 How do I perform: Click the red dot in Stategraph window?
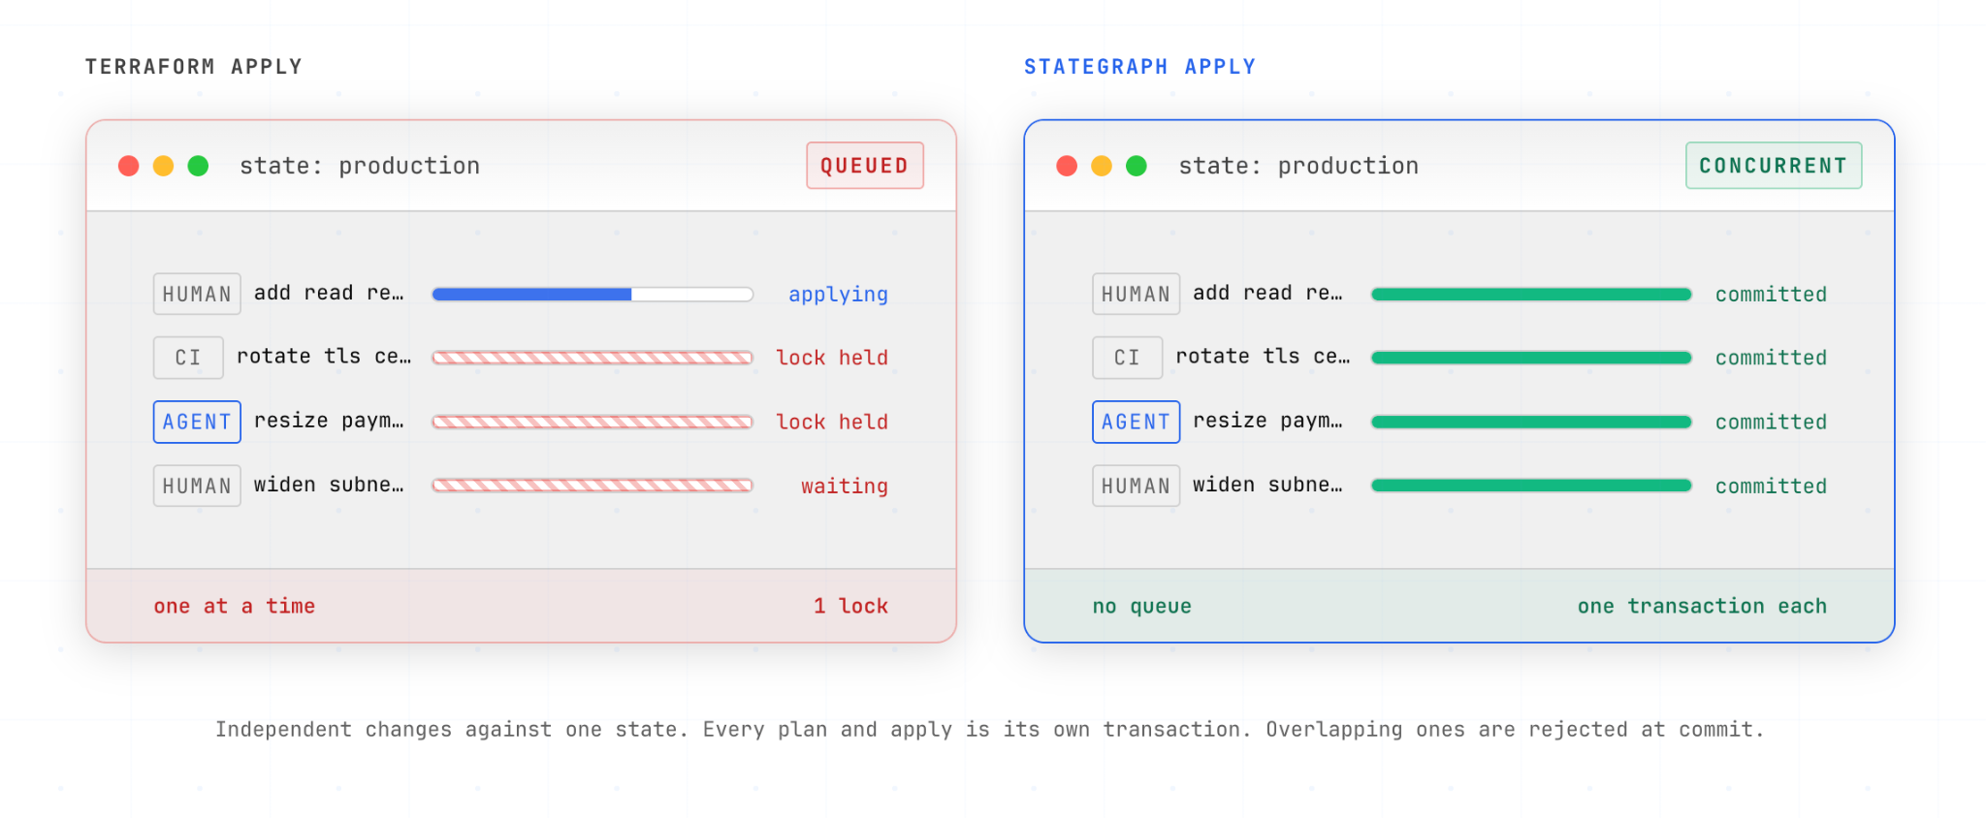click(1067, 166)
